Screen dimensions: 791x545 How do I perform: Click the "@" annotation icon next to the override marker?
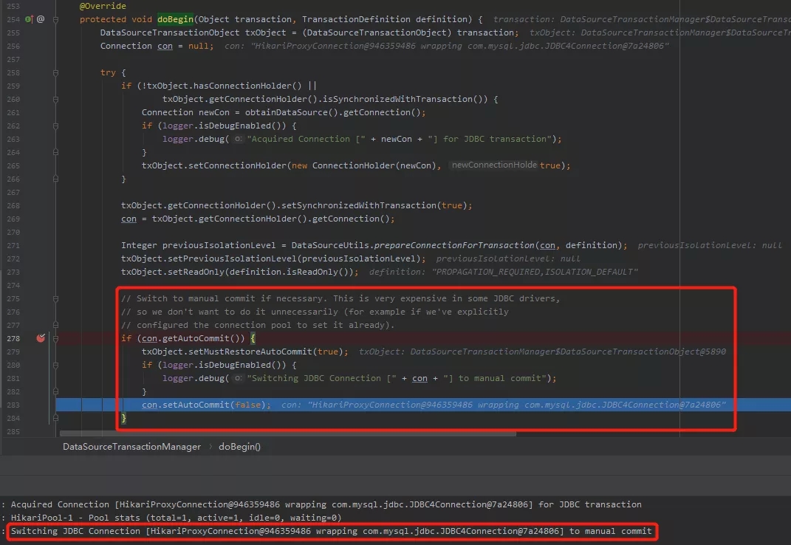(x=40, y=19)
